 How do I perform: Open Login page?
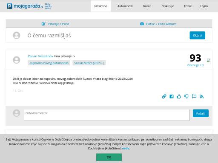point(204,6)
